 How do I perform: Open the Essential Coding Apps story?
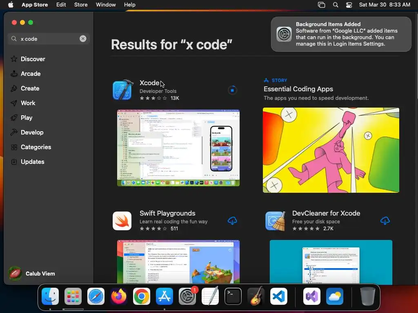298,89
